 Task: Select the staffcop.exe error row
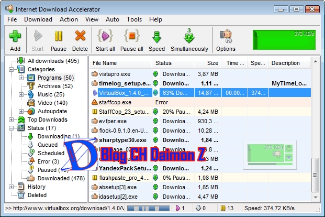[200, 102]
